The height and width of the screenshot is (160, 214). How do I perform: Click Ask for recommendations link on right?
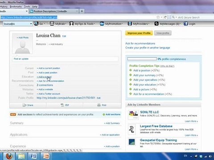[x=140, y=44]
